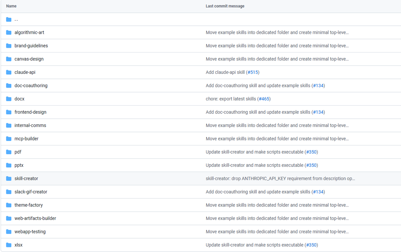
Task: Open the web-artifacts-builder folder name link
Action: (35, 218)
